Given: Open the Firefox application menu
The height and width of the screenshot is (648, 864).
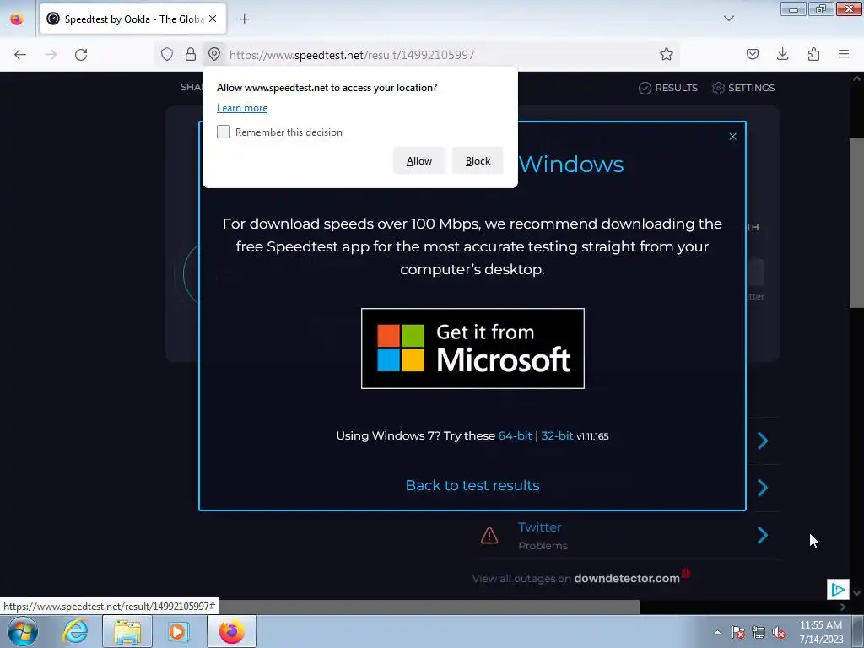Looking at the screenshot, I should 844,54.
